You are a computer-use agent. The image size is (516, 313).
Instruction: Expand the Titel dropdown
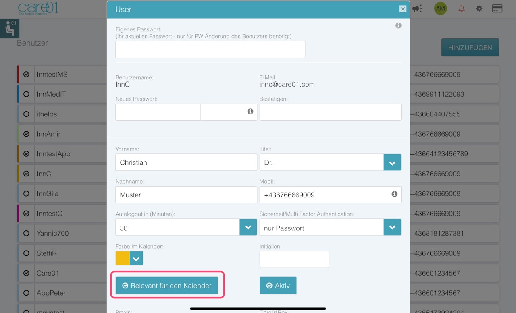pyautogui.click(x=392, y=162)
